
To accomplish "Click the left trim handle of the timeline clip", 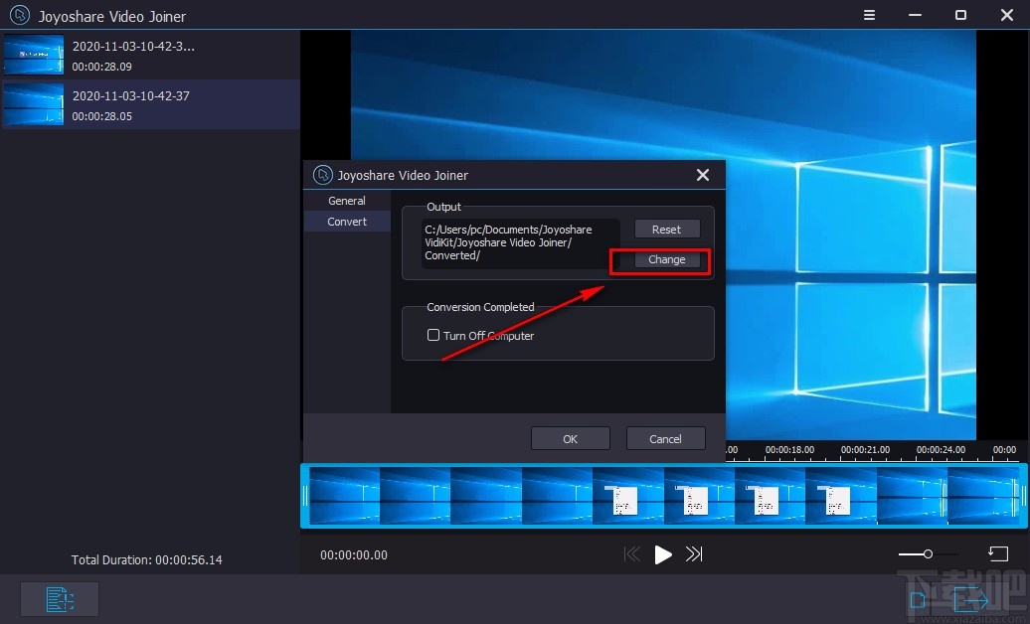I will 305,496.
